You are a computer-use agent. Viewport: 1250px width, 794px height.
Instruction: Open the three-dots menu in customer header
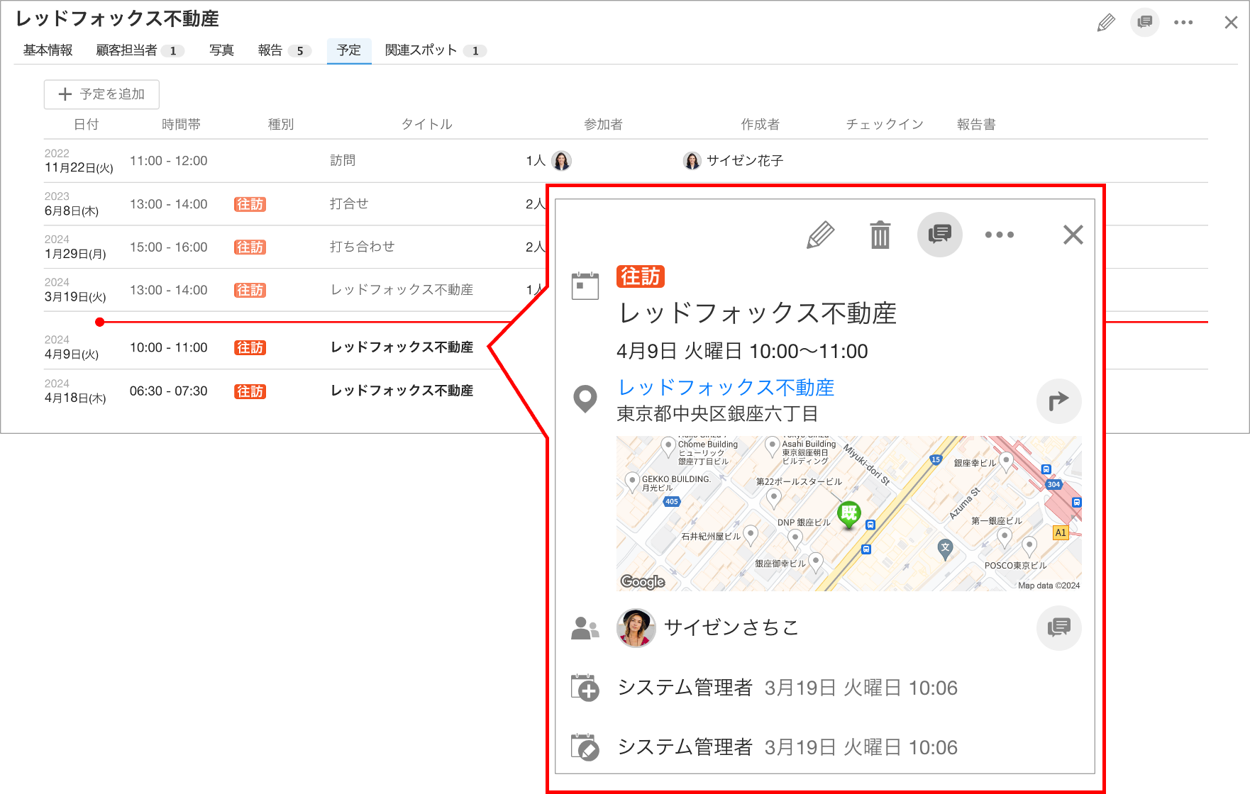1183,23
